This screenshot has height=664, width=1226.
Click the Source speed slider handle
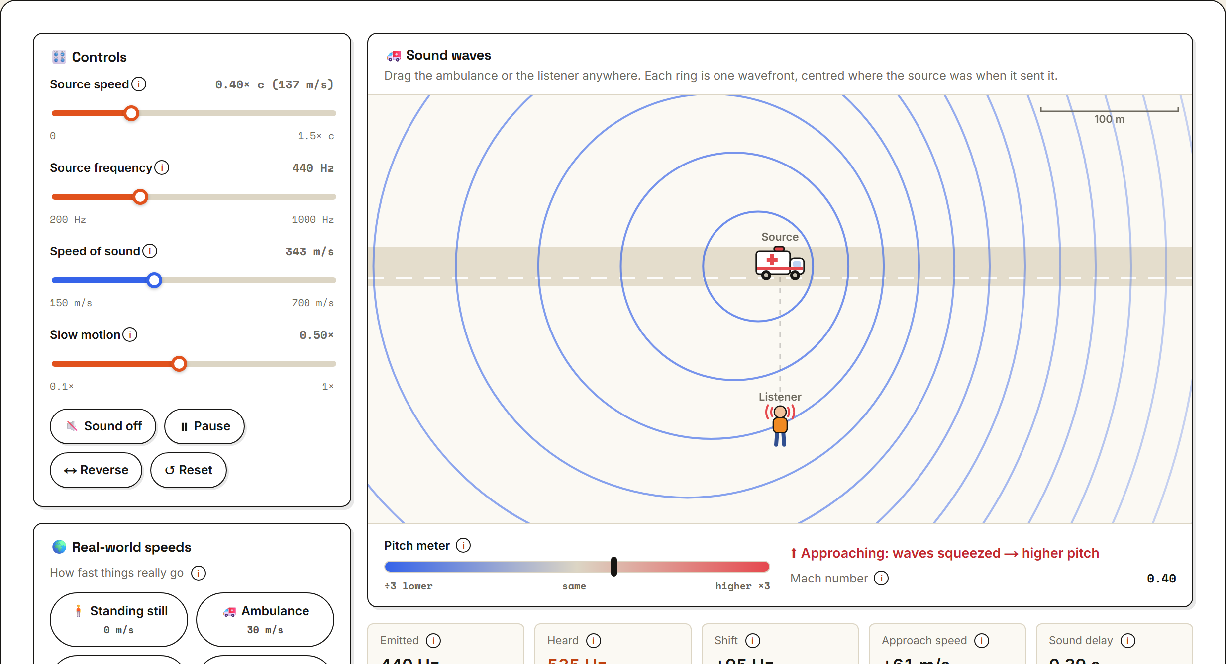[131, 113]
